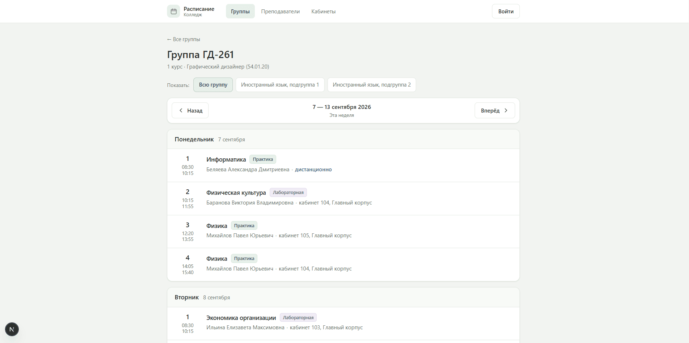Click Михайлов Павел Юрьевич in lesson 3

click(x=240, y=236)
